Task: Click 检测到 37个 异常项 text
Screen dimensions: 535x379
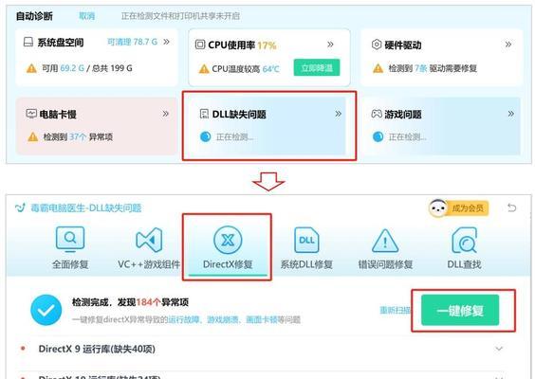Action: point(78,137)
